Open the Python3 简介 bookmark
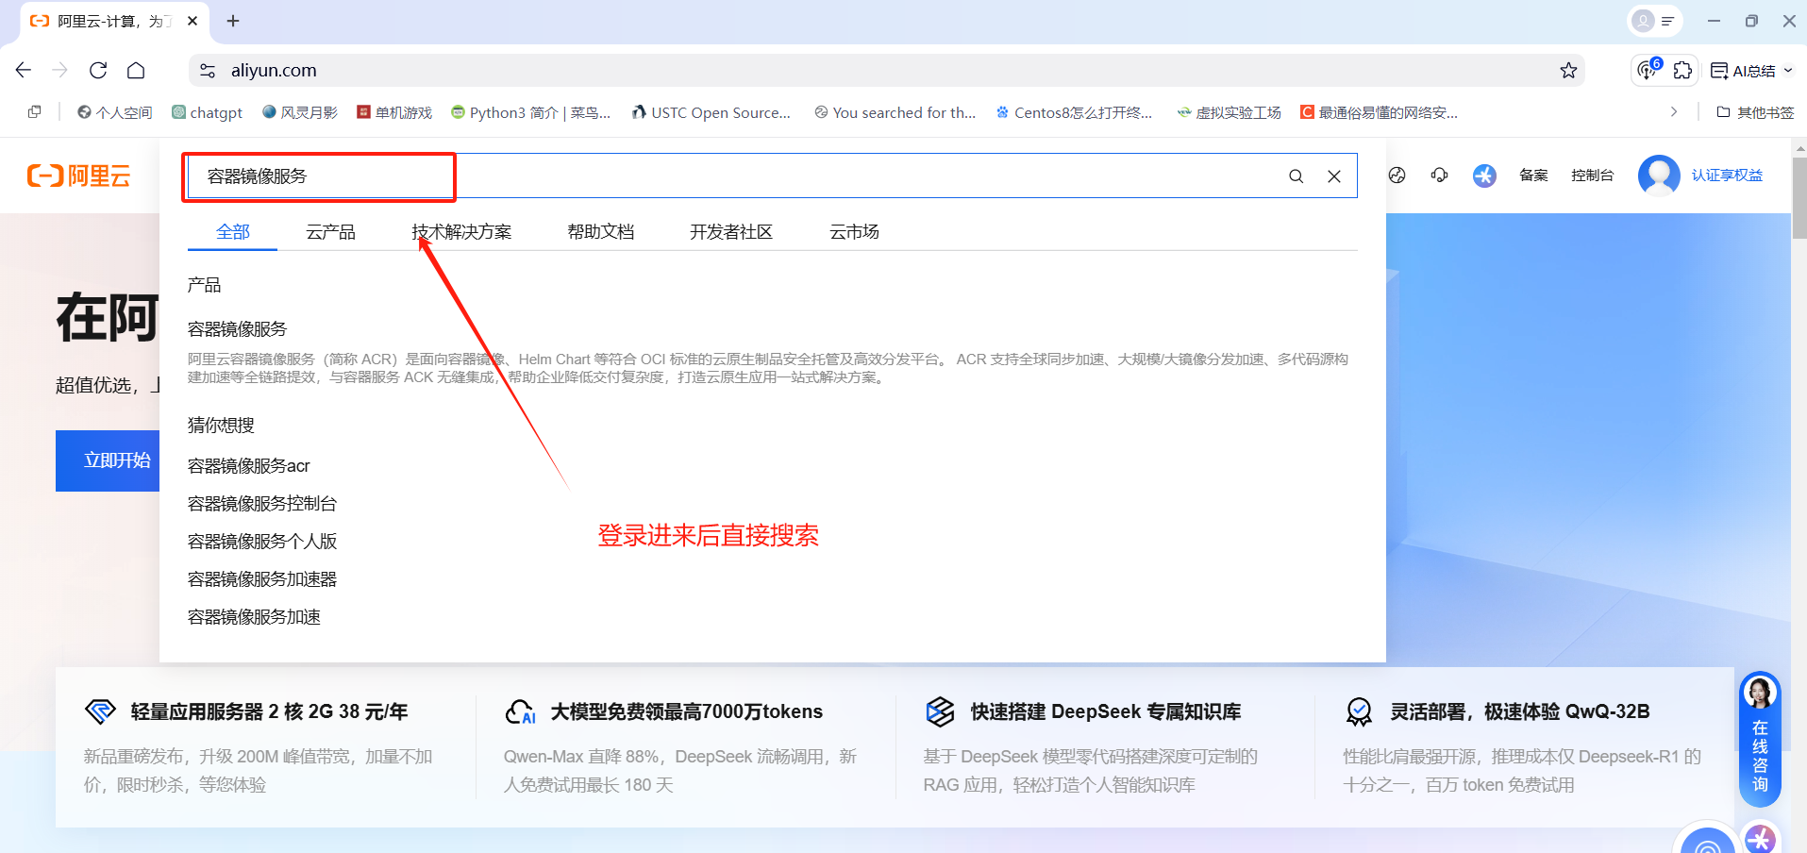1807x853 pixels. 531,112
